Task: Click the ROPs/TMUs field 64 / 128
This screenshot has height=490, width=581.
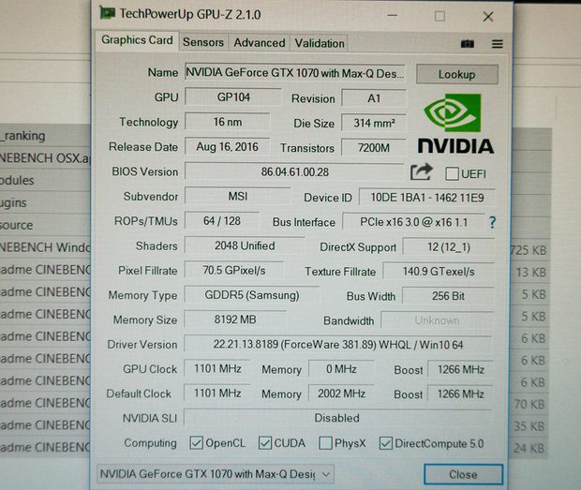Action: click(222, 221)
